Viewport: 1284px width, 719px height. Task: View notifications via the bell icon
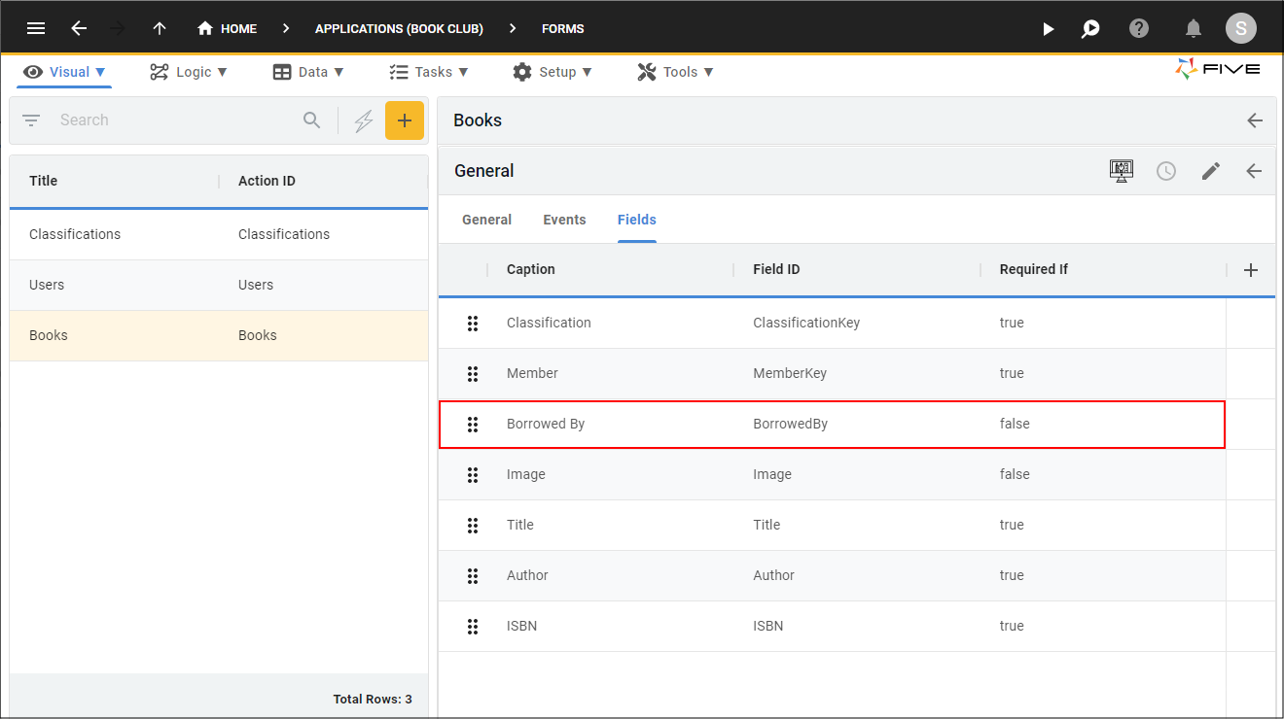pyautogui.click(x=1194, y=28)
